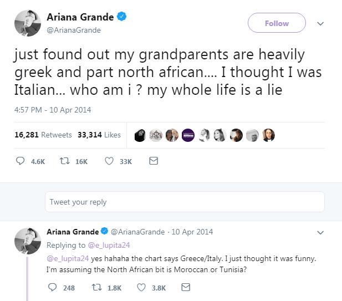Click the Follow button
Image resolution: width=342 pixels, height=301 pixels.
pyautogui.click(x=277, y=23)
